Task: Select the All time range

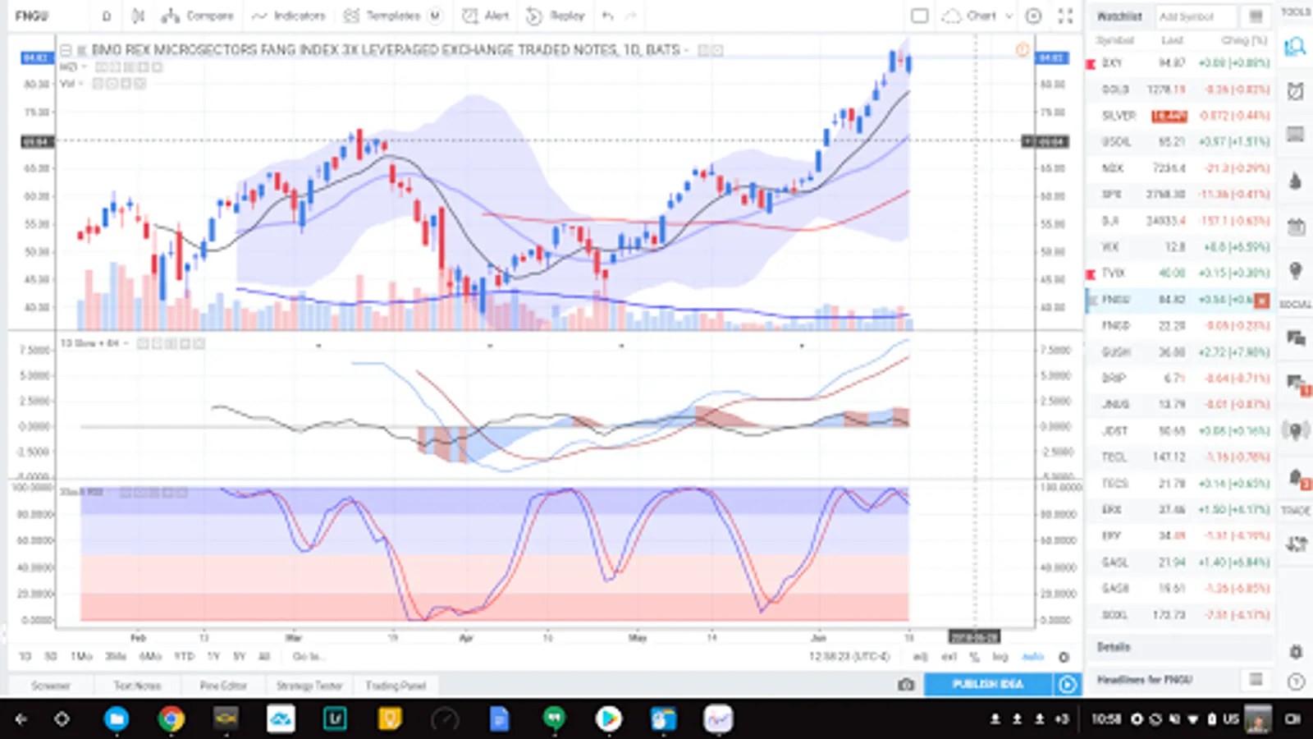Action: [x=264, y=656]
